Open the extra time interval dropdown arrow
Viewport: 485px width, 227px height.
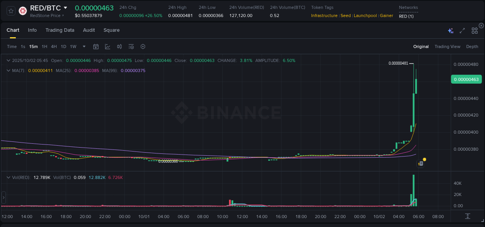[x=83, y=46]
